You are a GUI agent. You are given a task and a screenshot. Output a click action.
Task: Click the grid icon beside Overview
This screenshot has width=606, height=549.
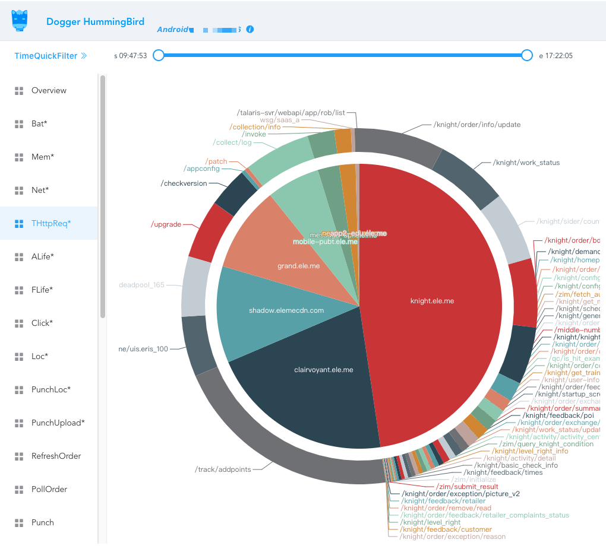point(19,91)
